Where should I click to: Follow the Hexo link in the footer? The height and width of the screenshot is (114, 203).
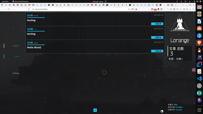(176, 105)
